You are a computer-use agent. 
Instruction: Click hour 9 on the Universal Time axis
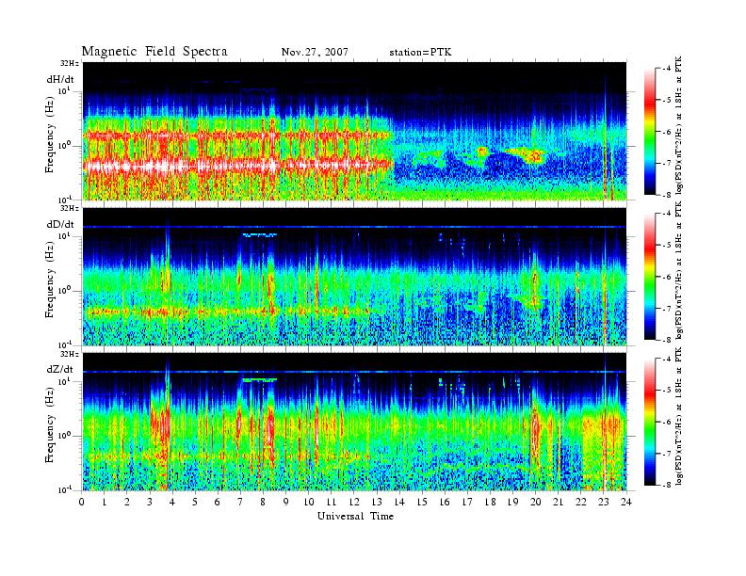click(x=286, y=502)
